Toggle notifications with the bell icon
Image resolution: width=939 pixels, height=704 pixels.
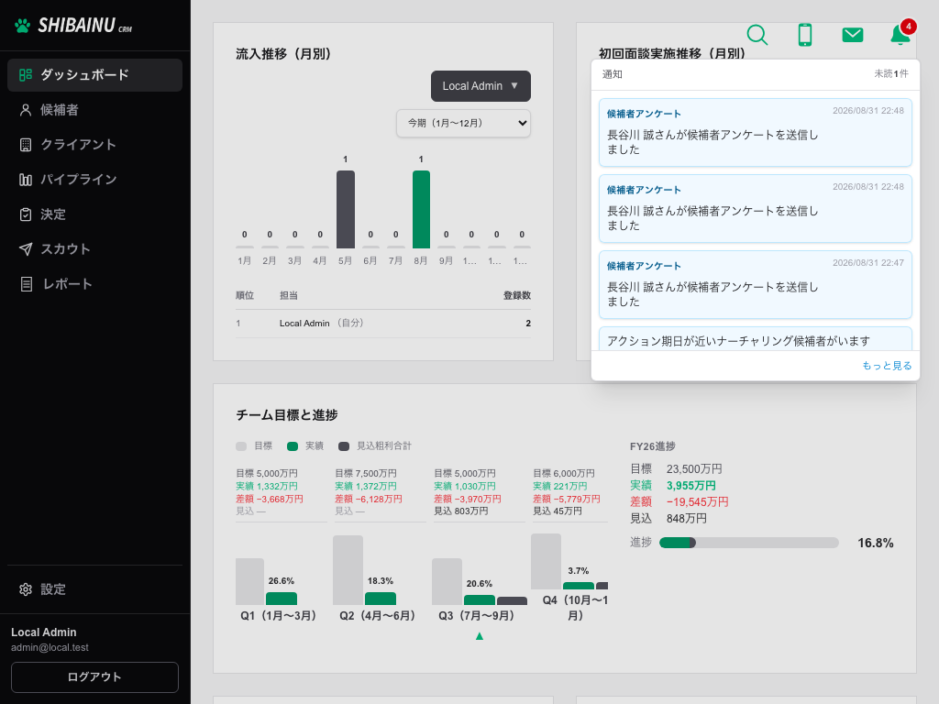(900, 36)
